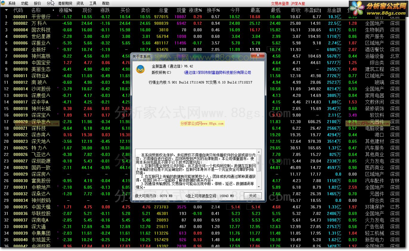Image resolution: width=409 pixels, height=251 pixels.
Task: Click the 生物制药 industry cell
Action: (375, 30)
